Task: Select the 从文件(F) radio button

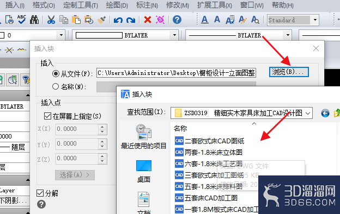Action: 56,74
